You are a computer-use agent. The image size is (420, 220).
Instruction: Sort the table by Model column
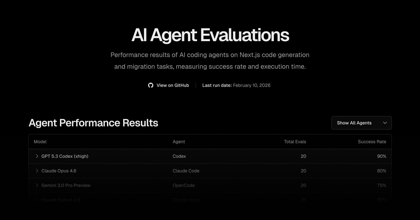40,142
